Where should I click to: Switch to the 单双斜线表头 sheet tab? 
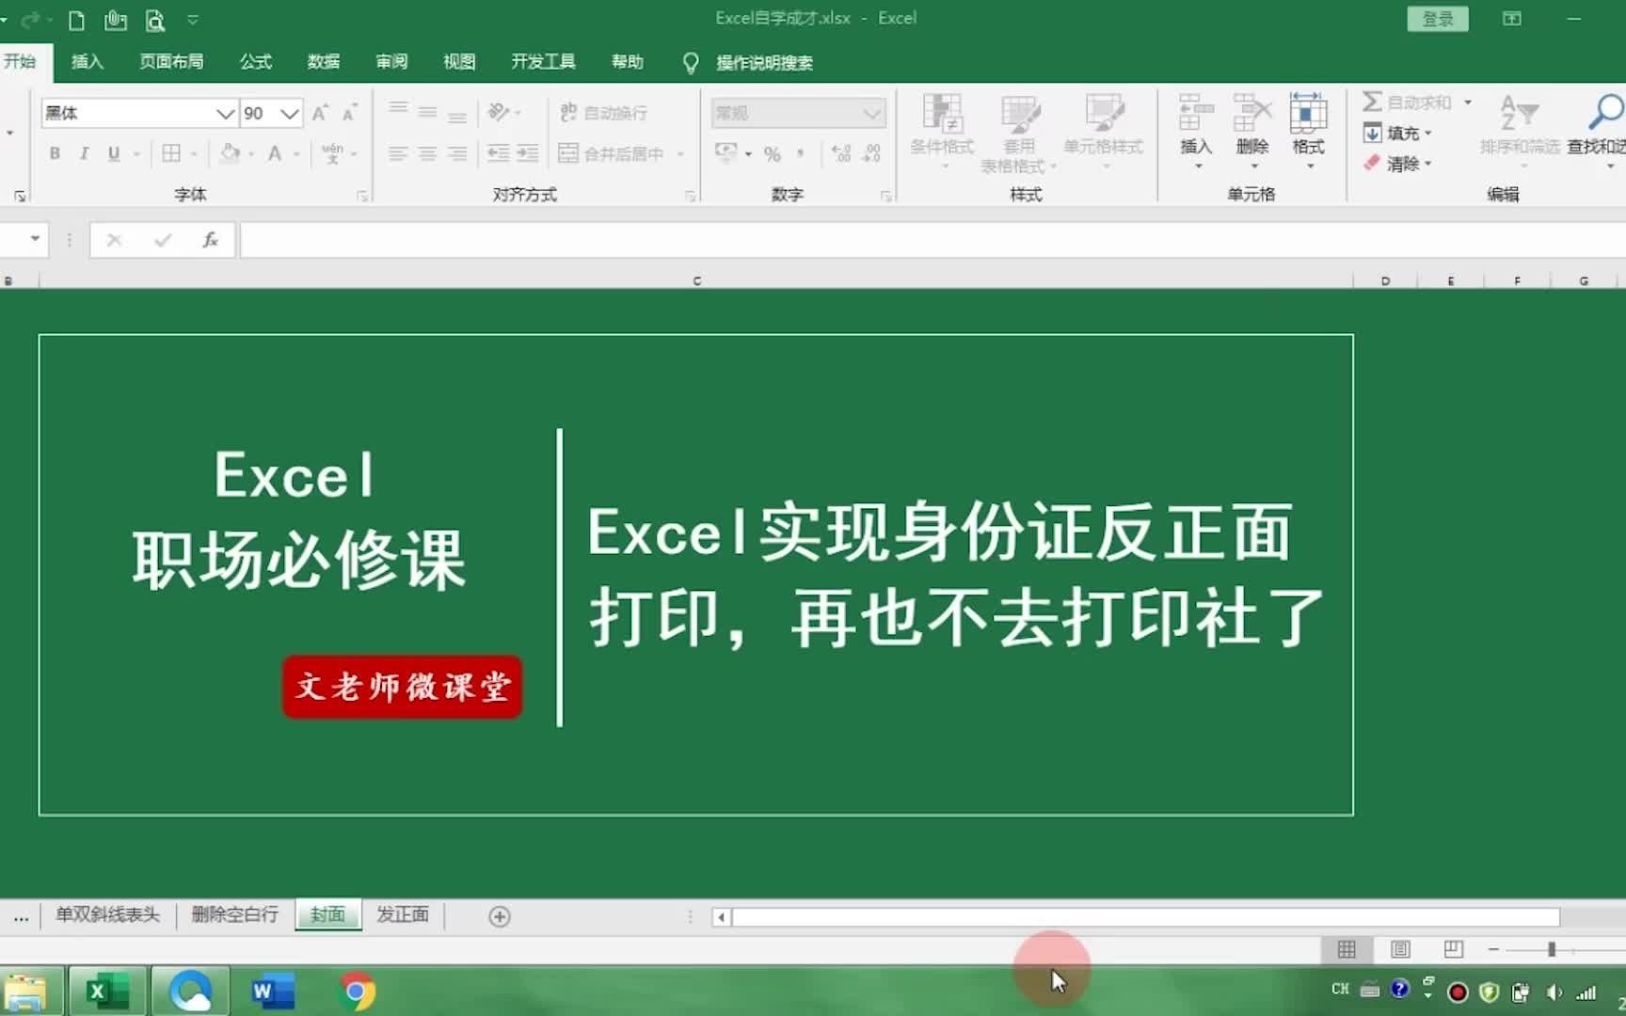[x=107, y=914]
